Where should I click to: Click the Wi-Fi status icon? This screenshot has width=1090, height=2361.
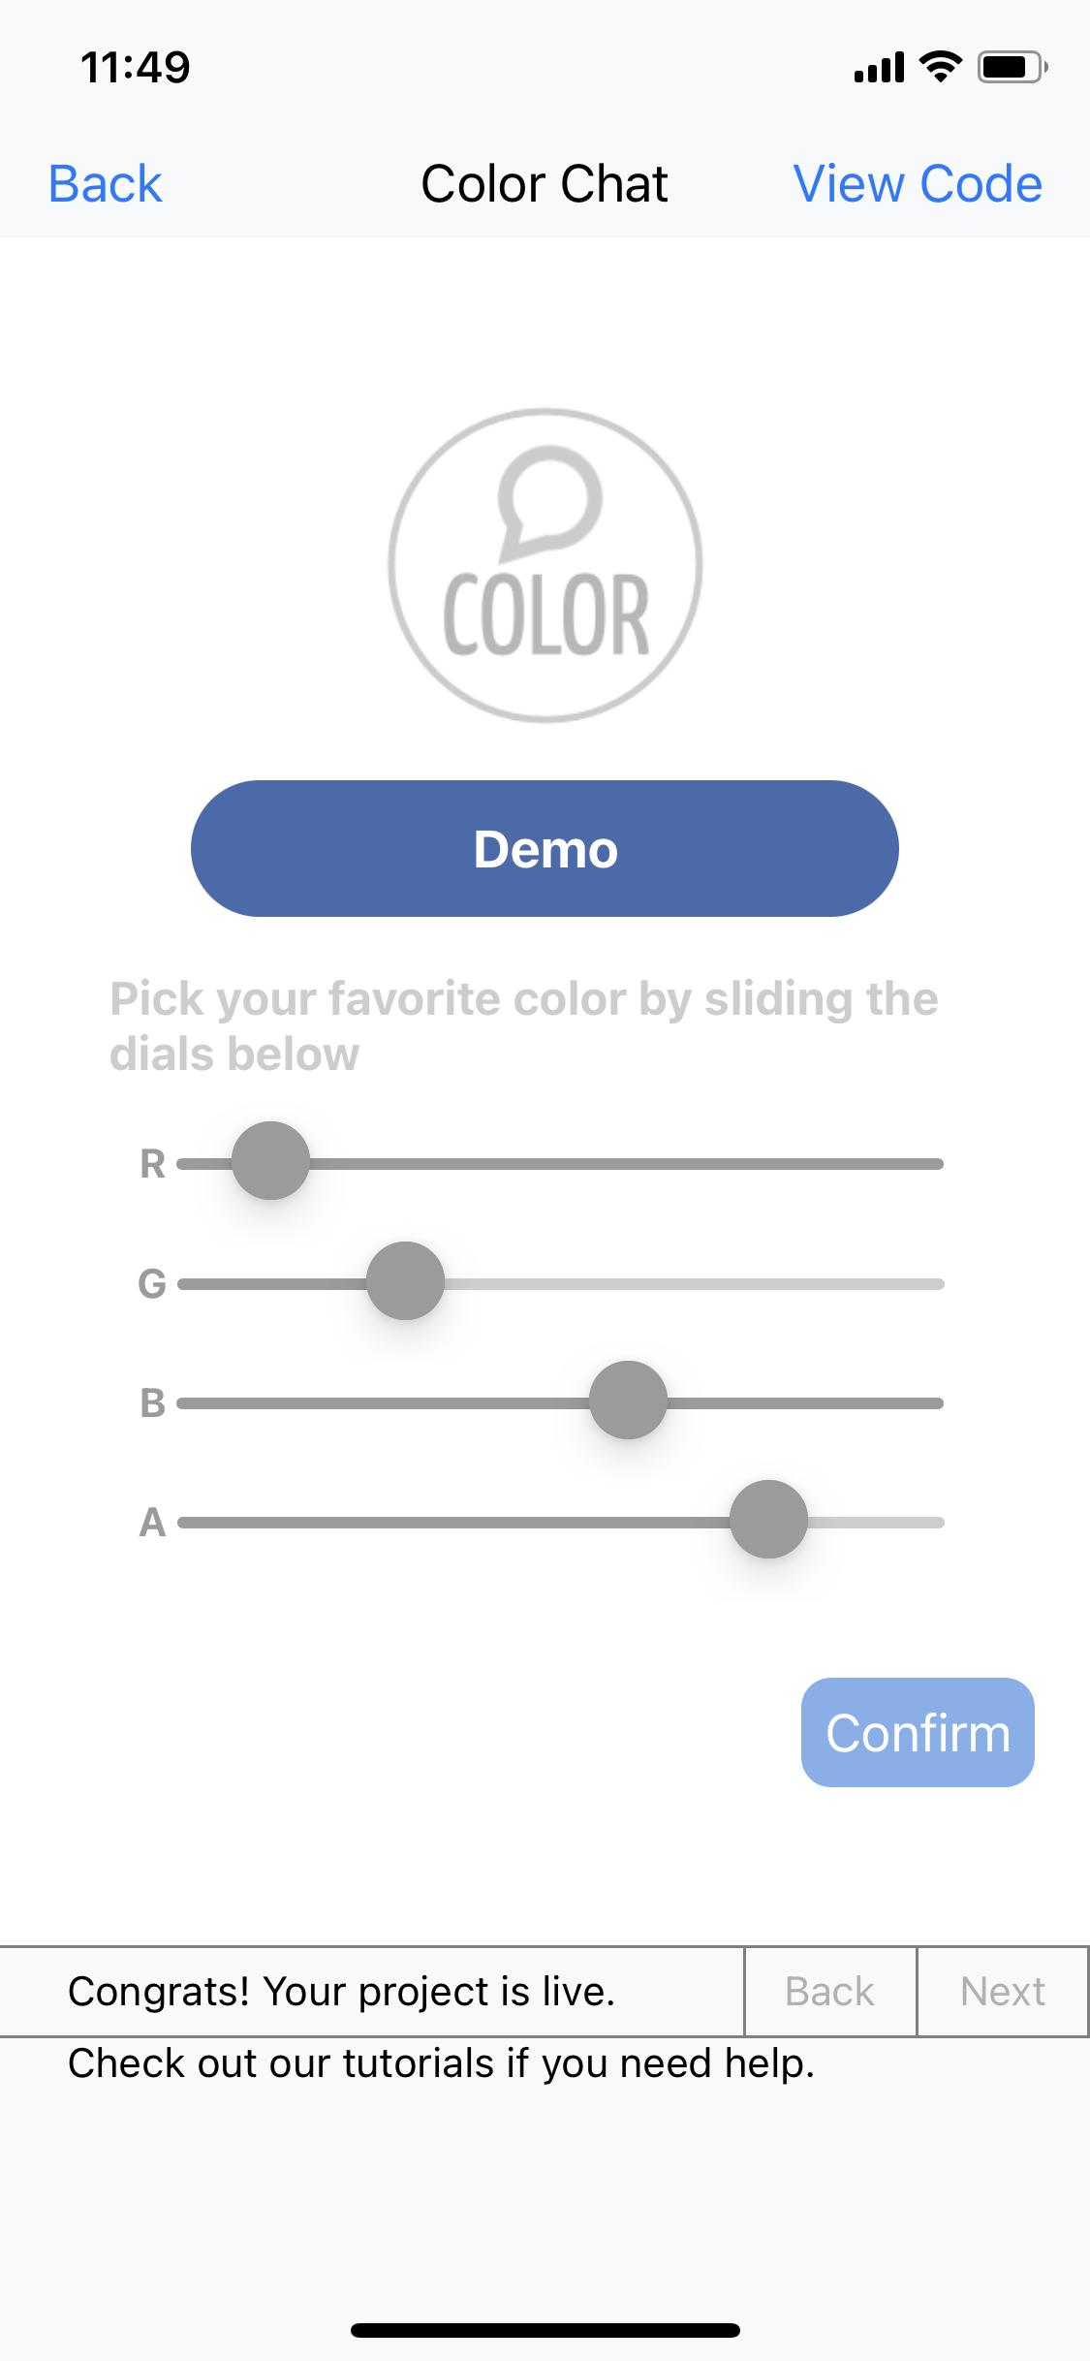tap(939, 67)
